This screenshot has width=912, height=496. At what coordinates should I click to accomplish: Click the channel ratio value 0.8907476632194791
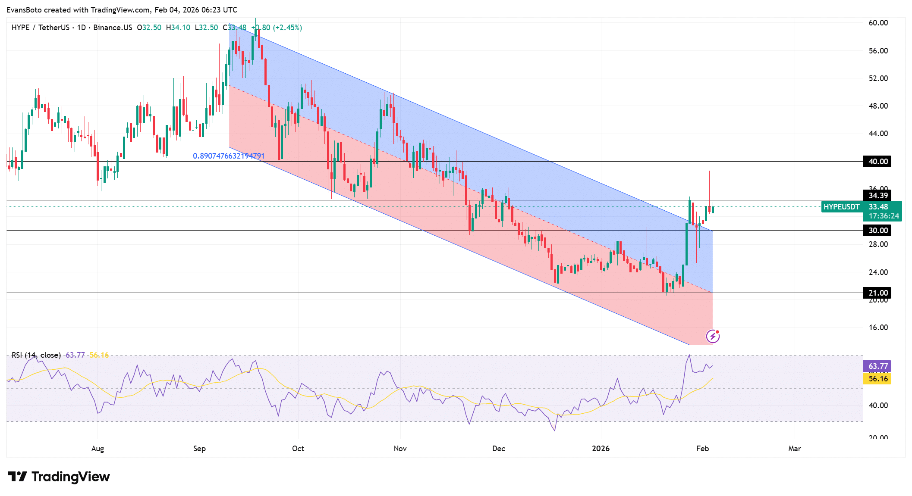pyautogui.click(x=229, y=156)
